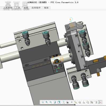The height and width of the screenshot is (106, 106).
Task: Toggle the plane display filter icon
Action: (80, 102)
